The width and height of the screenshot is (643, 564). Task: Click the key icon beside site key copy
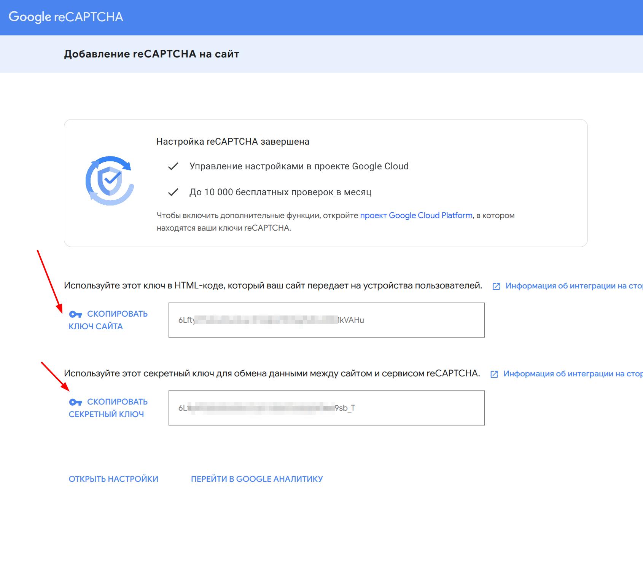coord(75,314)
